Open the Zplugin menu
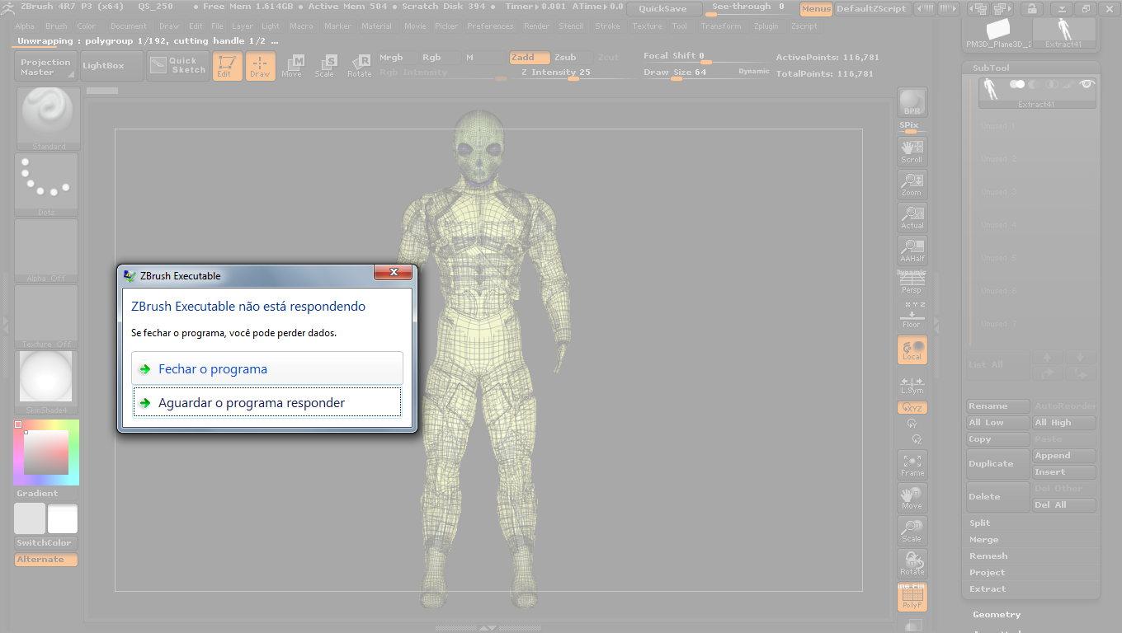1122x633 pixels. tap(766, 26)
